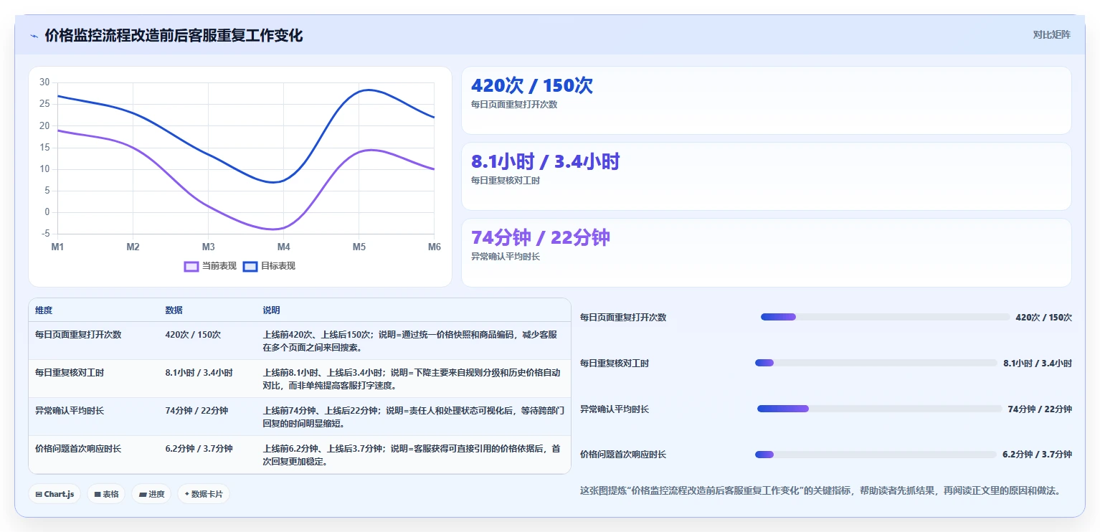Click the explanation starting 上线前74分钟
1100x532 pixels.
coord(414,417)
